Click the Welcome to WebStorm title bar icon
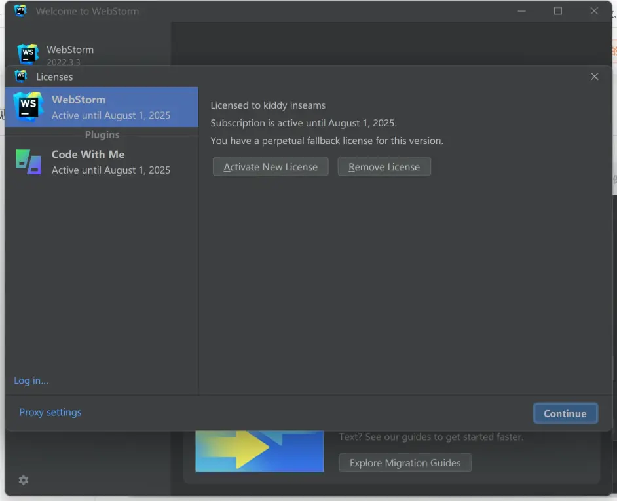The width and height of the screenshot is (617, 501). coord(20,10)
